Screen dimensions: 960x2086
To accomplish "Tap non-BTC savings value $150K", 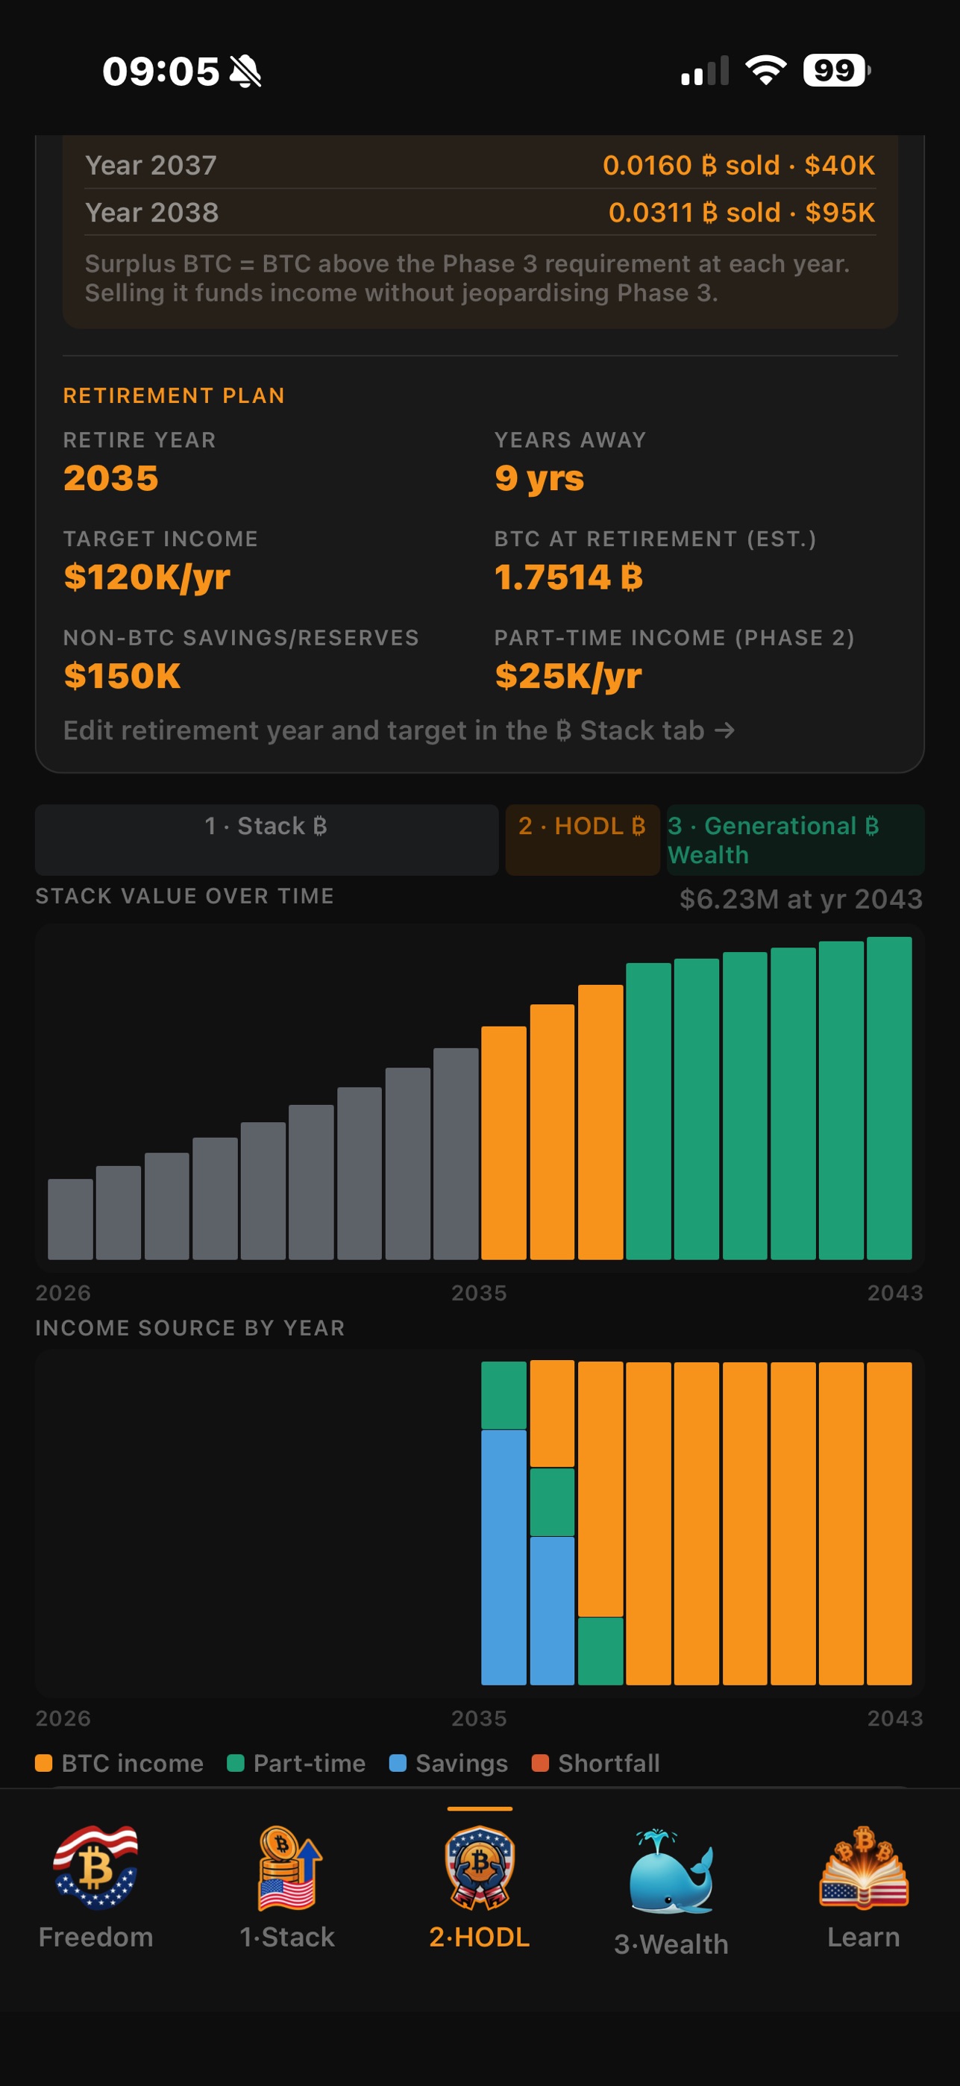I will [x=122, y=675].
